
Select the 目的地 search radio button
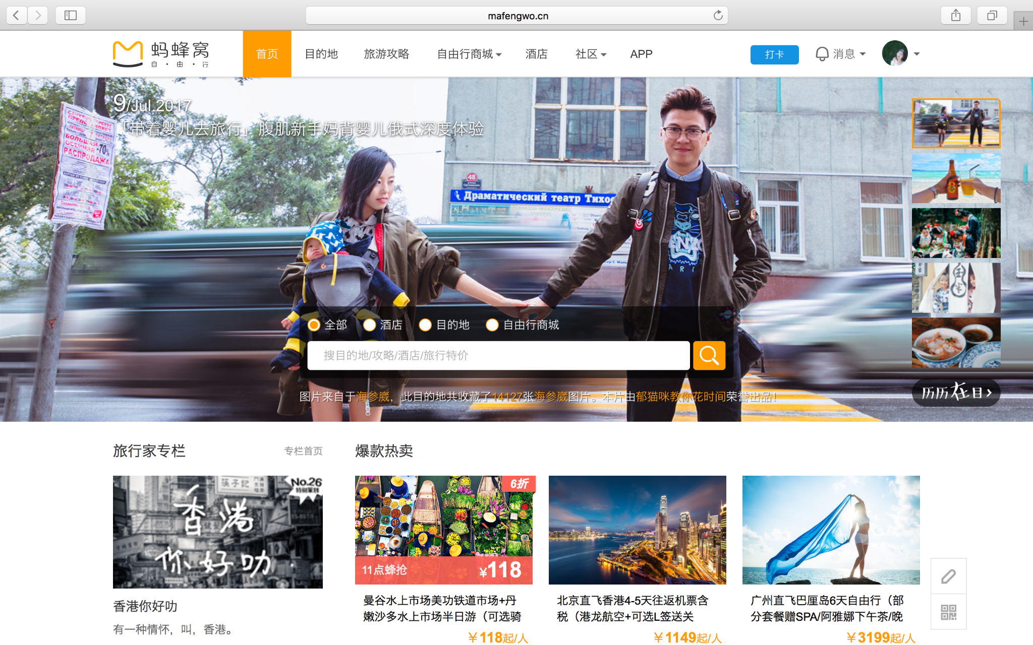point(425,325)
